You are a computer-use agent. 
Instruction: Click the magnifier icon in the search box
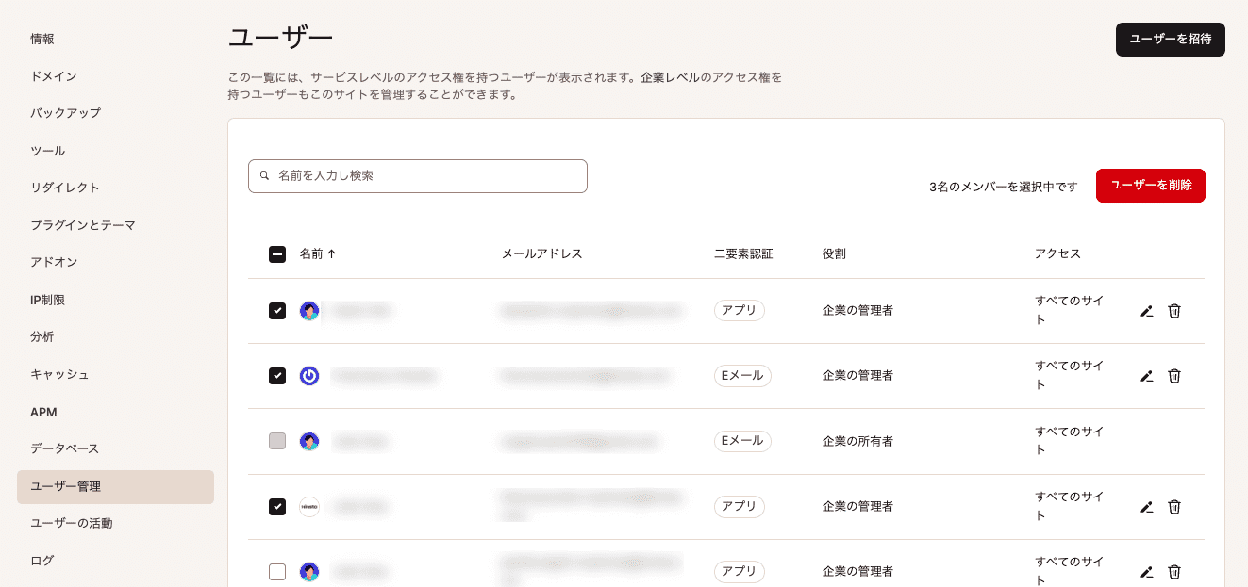[263, 176]
